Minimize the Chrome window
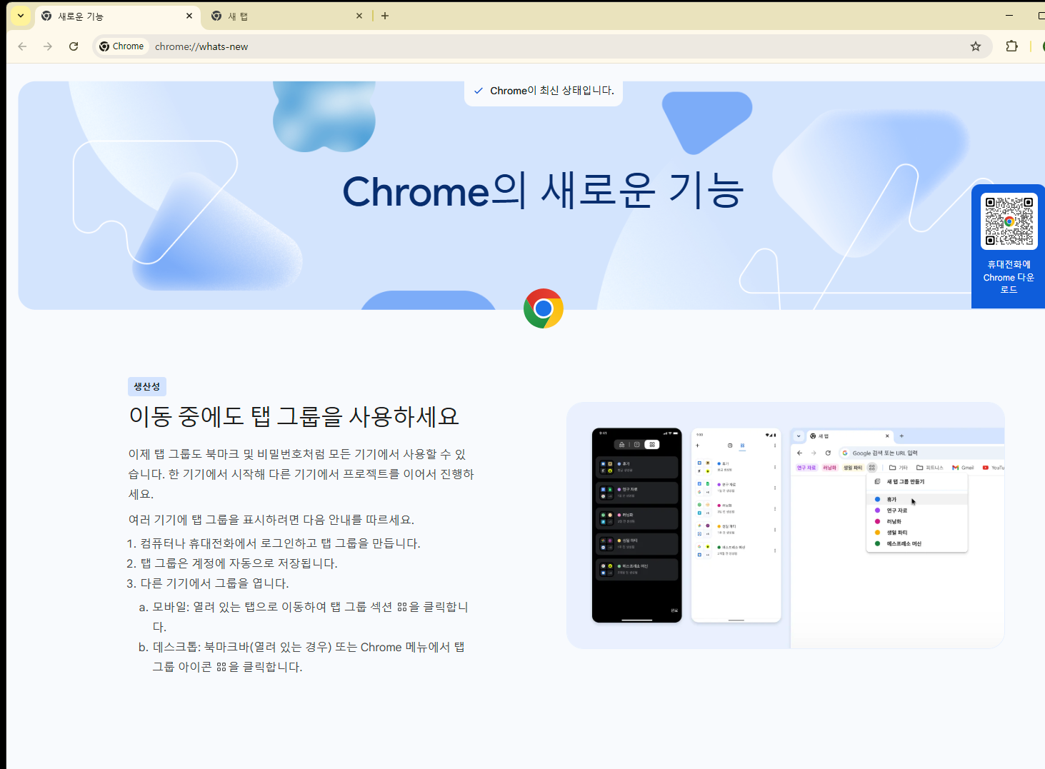1045x769 pixels. click(x=1009, y=16)
